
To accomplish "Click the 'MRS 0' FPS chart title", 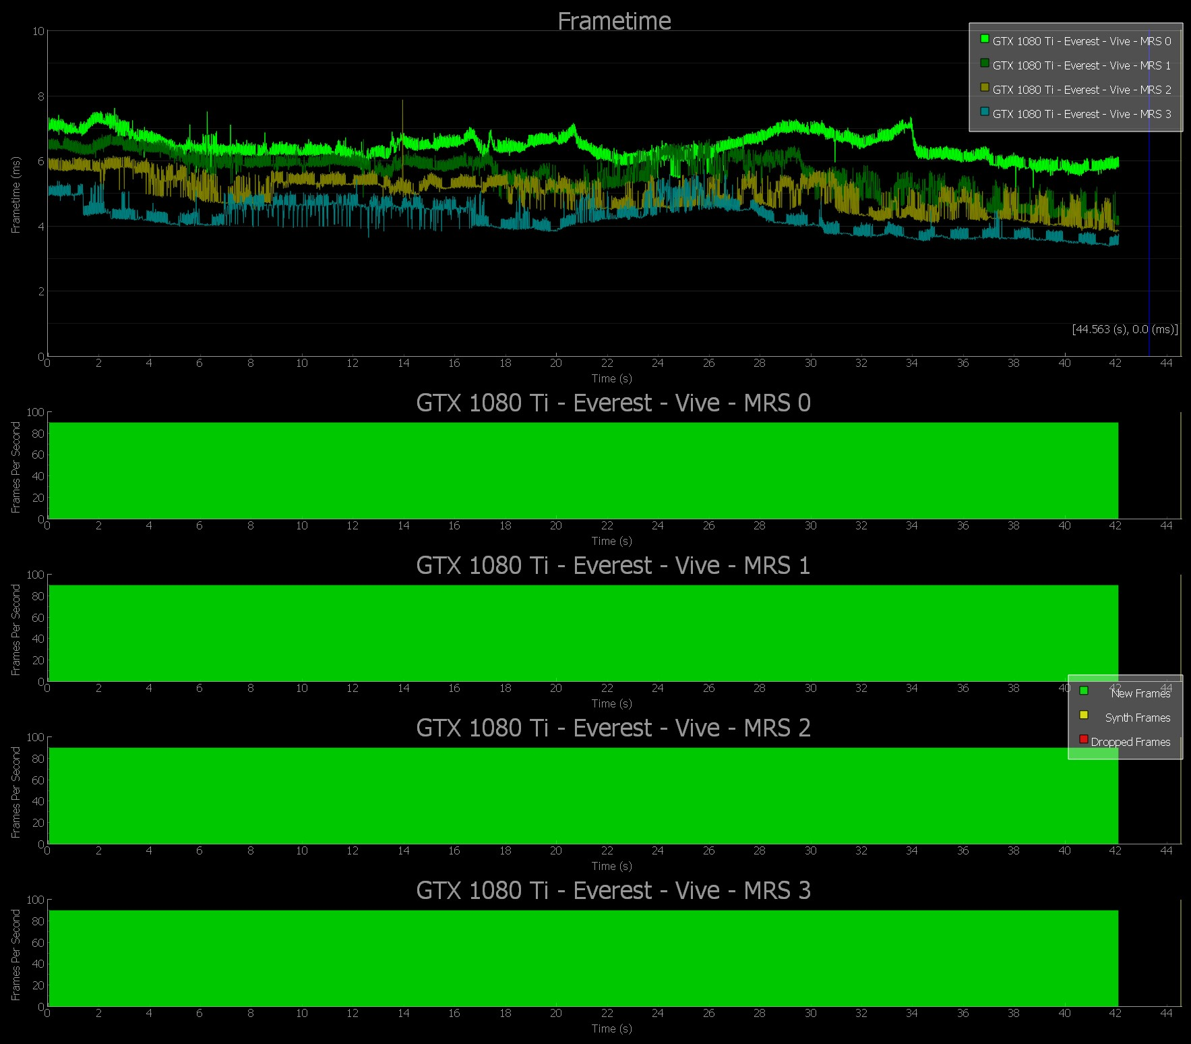I will coord(613,403).
